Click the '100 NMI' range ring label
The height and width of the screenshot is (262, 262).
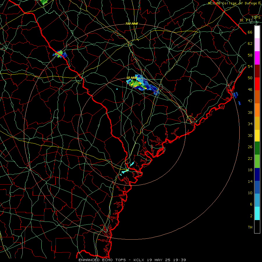coord(132,24)
